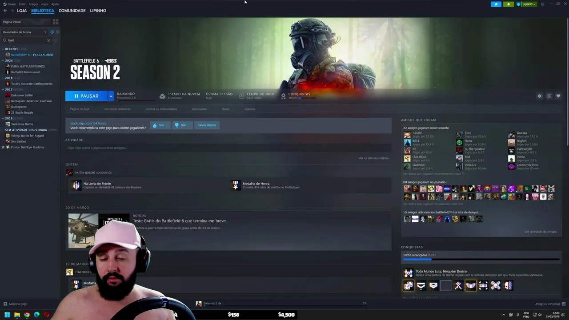Click the wings achievement icon

pos(471,286)
